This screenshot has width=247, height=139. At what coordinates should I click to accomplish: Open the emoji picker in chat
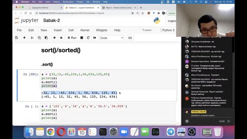pyautogui.click(x=187, y=121)
